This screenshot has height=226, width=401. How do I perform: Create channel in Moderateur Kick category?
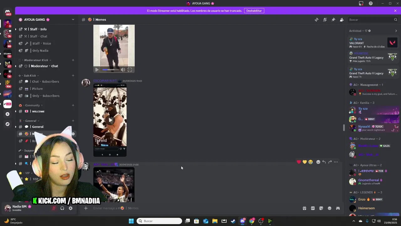(x=73, y=60)
